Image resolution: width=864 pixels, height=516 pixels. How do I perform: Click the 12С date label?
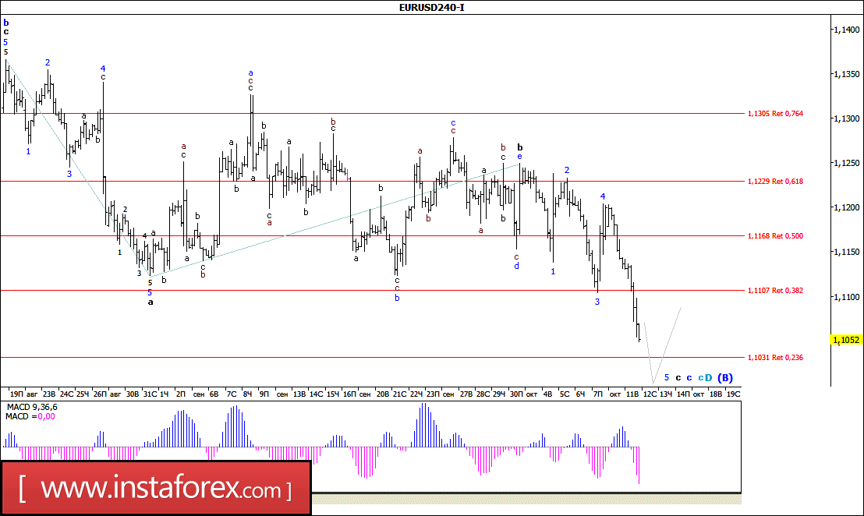click(650, 394)
